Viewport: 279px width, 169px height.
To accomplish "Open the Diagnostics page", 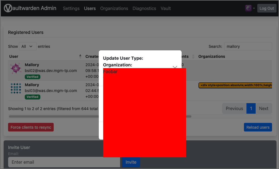I will (144, 8).
